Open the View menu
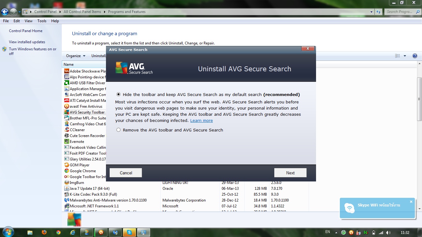422x237 pixels. pos(29,21)
